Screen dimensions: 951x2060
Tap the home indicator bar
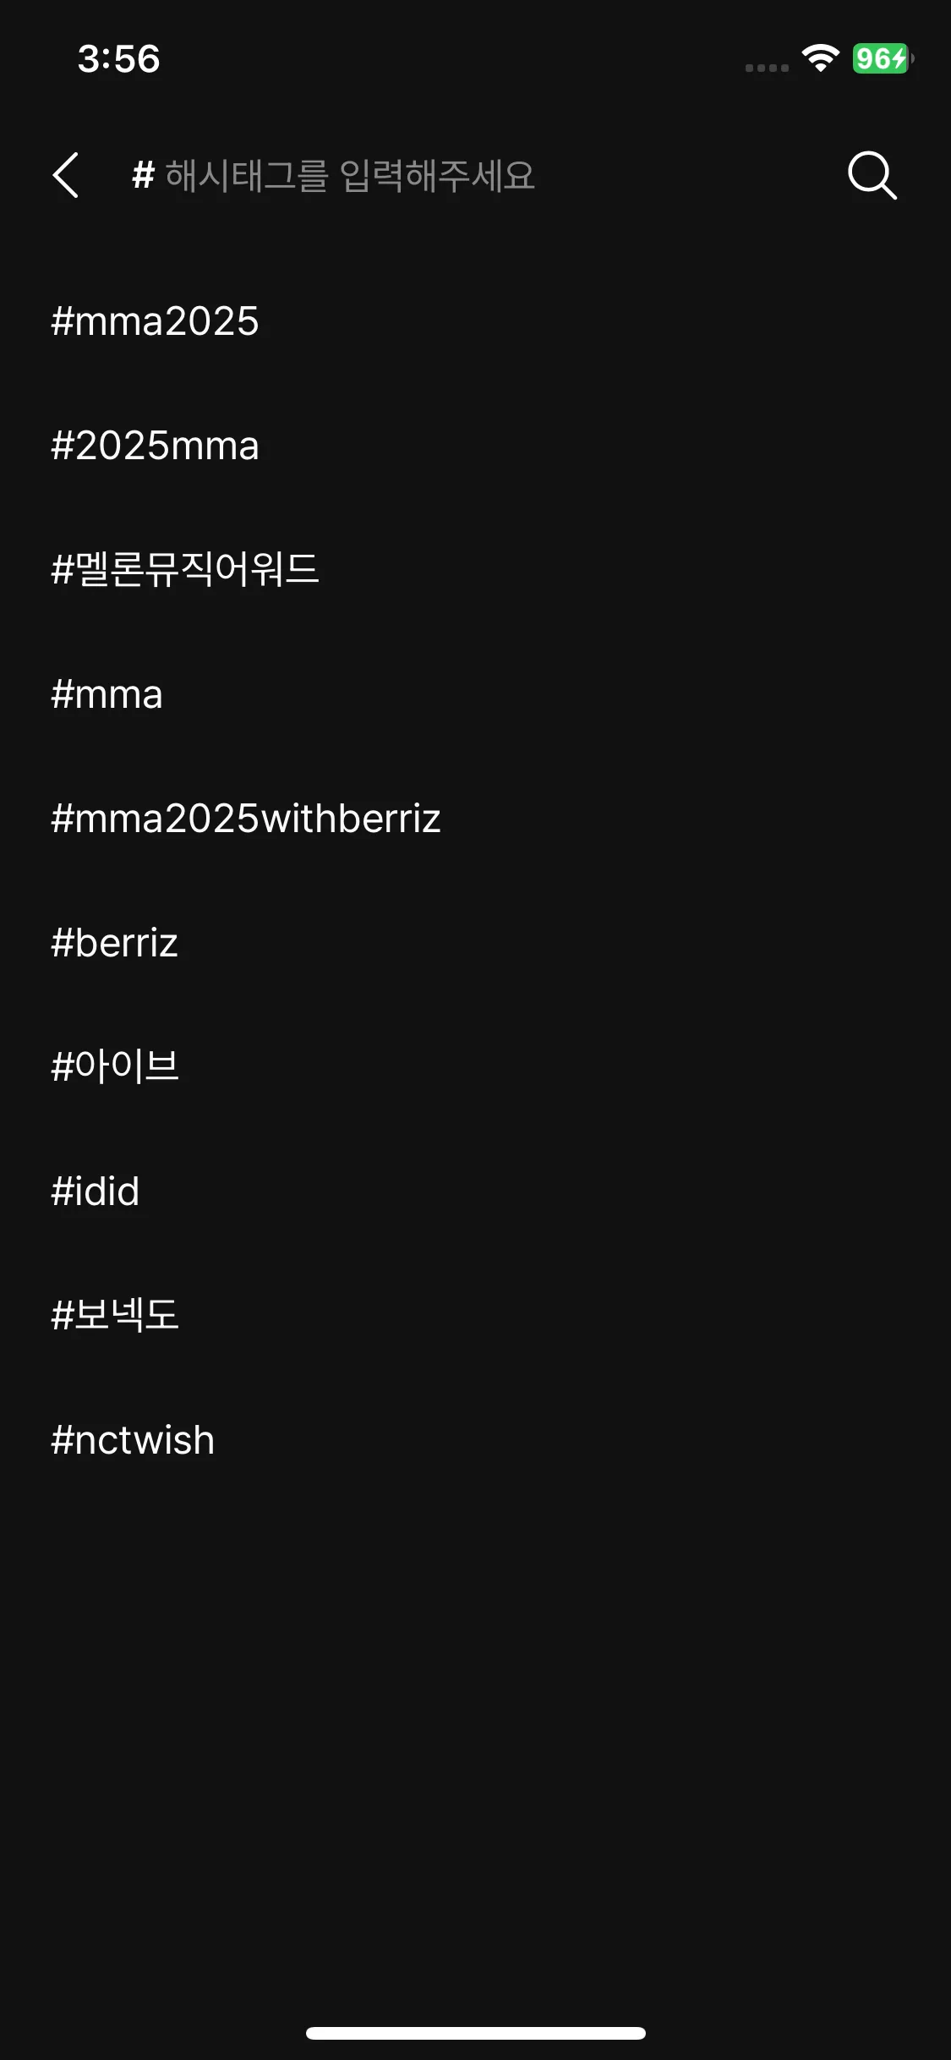click(475, 2033)
